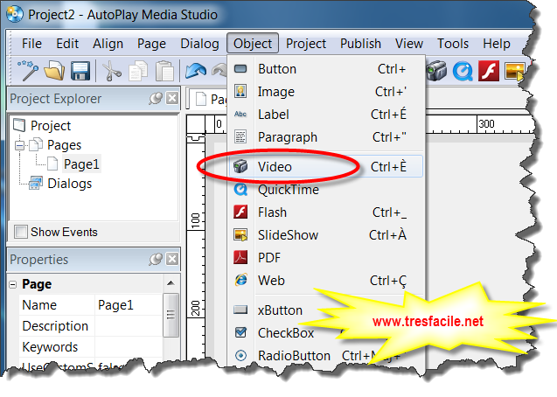Viewport: 557px width, 397px height.
Task: Open the File menu
Action: pos(31,44)
